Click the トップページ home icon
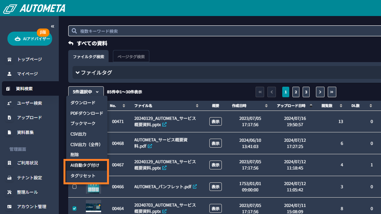The image size is (381, 214). (x=9, y=59)
